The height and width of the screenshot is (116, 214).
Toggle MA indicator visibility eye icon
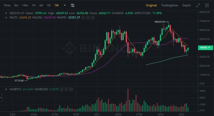coord(83,18)
